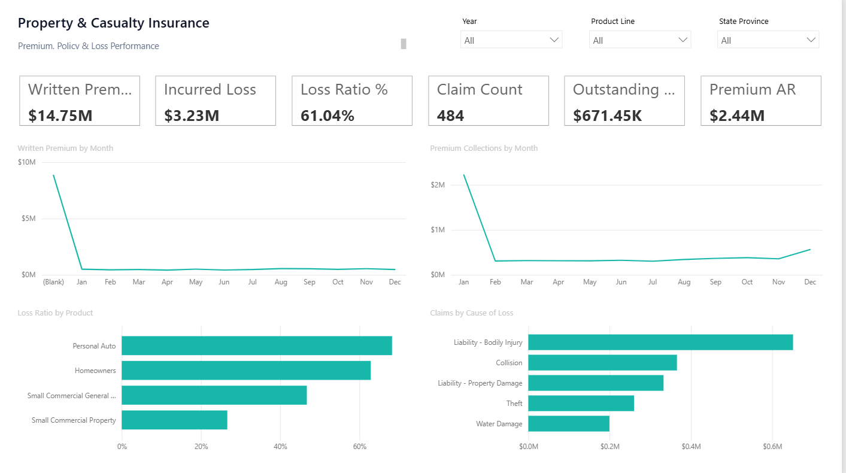Select the Liability - Bodily Injury bar
846x473 pixels.
[660, 342]
